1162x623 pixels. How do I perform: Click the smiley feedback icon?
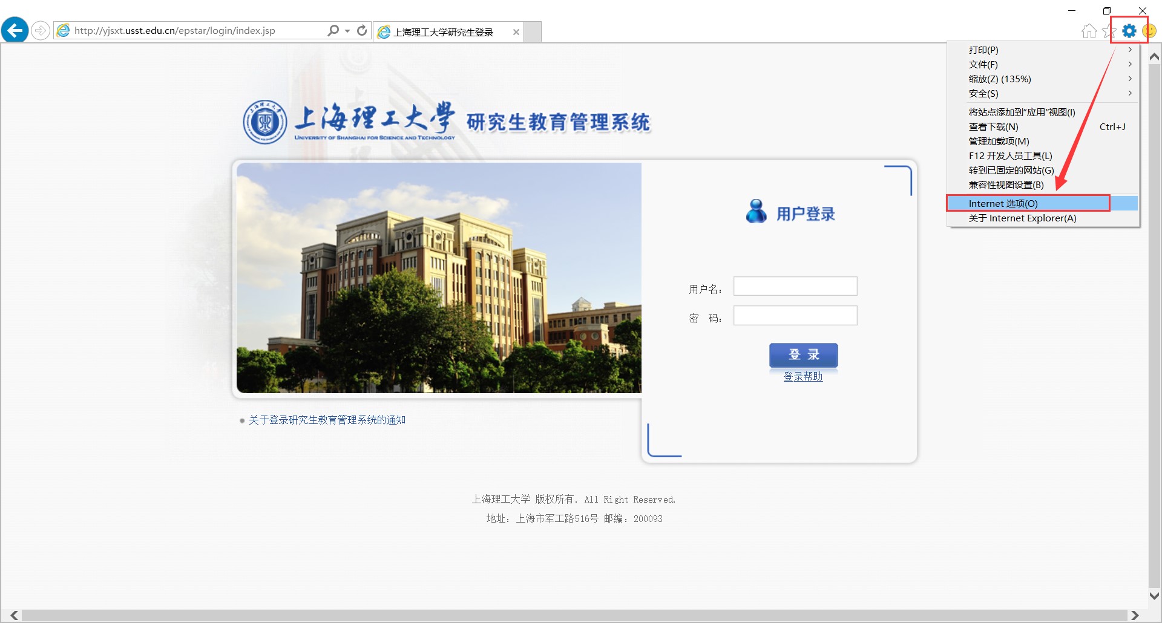pos(1149,31)
